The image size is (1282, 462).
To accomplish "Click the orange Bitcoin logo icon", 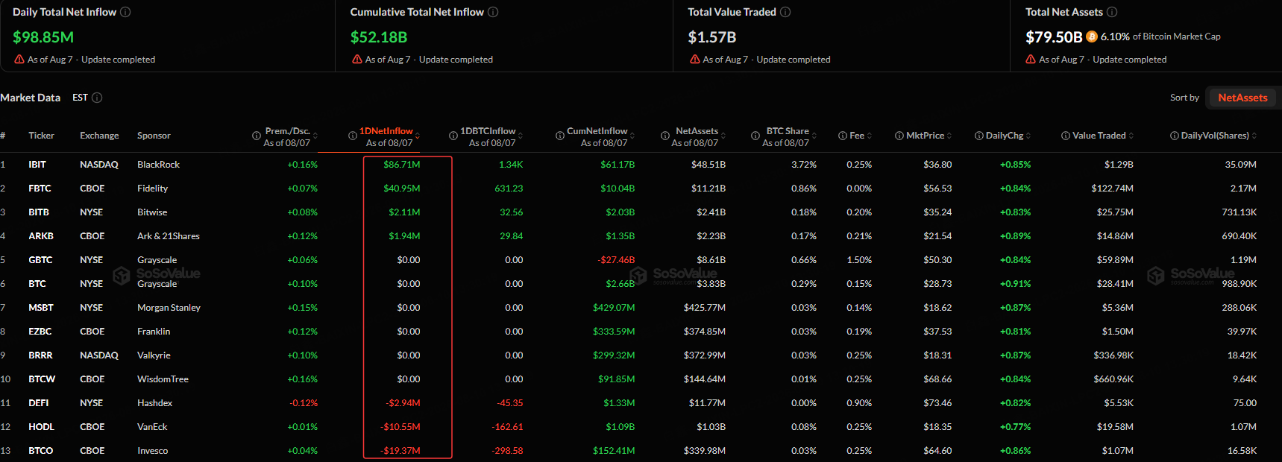I will click(1092, 37).
